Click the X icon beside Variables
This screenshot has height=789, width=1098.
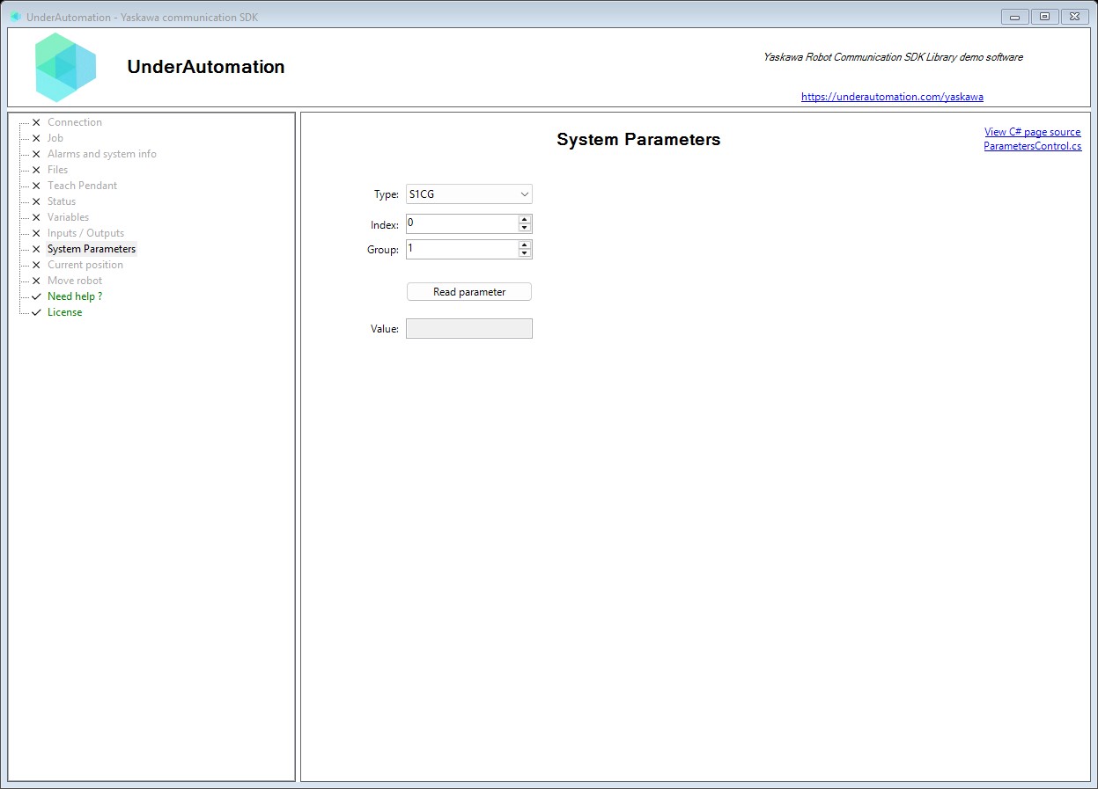coord(36,217)
